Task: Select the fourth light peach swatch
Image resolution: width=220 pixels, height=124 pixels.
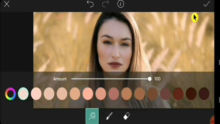Action: (62, 94)
